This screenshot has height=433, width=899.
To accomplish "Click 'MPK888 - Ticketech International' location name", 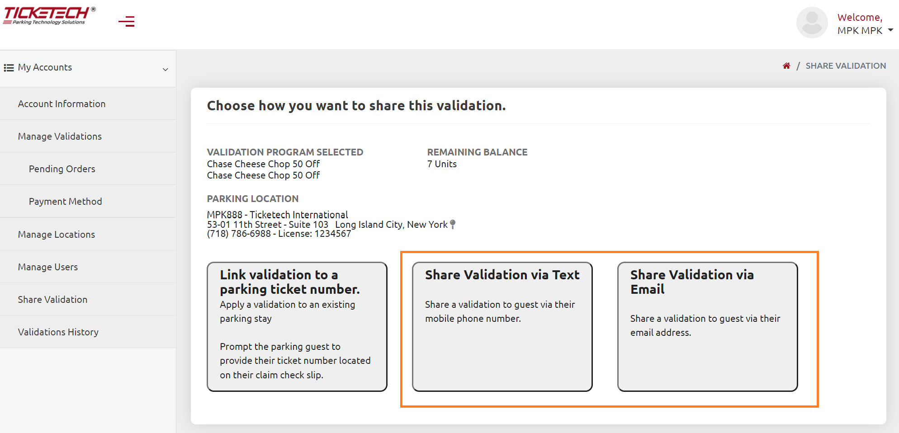I will pos(277,215).
